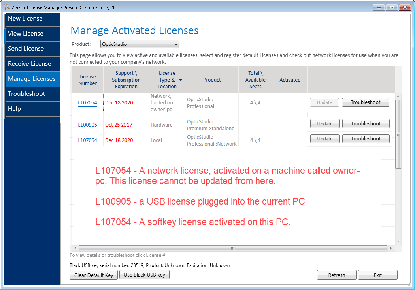Refresh the license list
This screenshot has height=290, width=415.
[337, 275]
